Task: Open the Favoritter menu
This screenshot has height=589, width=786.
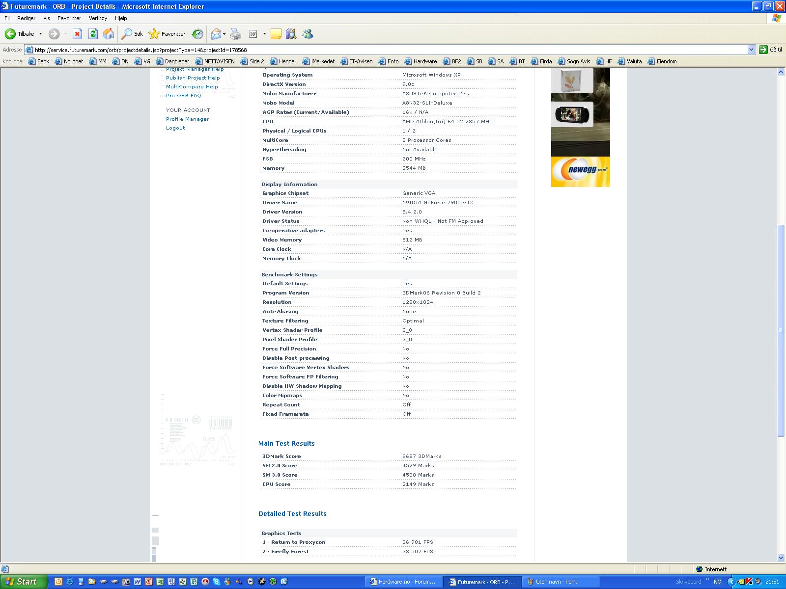Action: coord(69,18)
